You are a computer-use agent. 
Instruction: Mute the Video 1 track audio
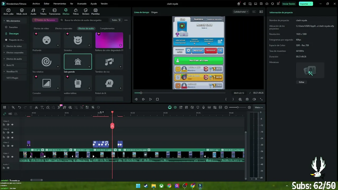click(8, 157)
